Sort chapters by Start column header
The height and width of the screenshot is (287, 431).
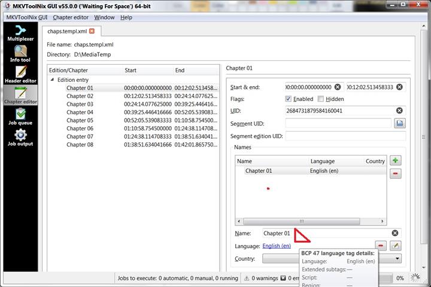pyautogui.click(x=148, y=71)
